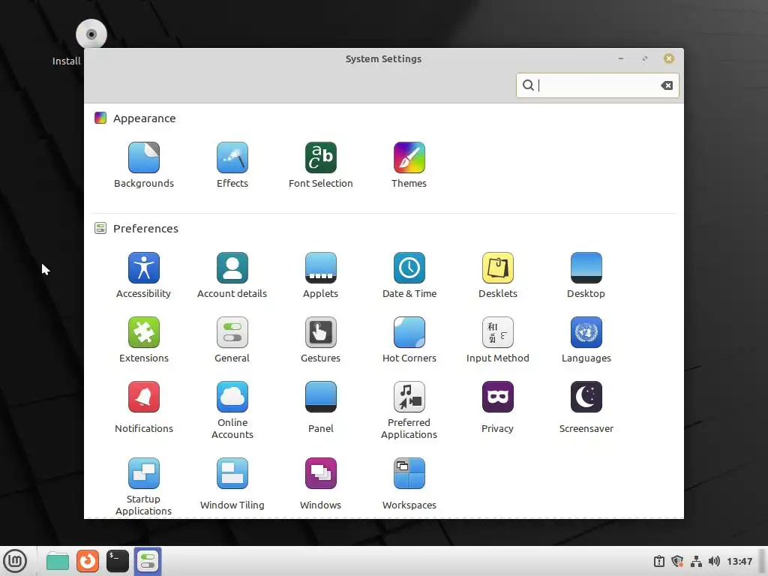The height and width of the screenshot is (576, 768).
Task: Select System Settings in the taskbar
Action: 148,561
